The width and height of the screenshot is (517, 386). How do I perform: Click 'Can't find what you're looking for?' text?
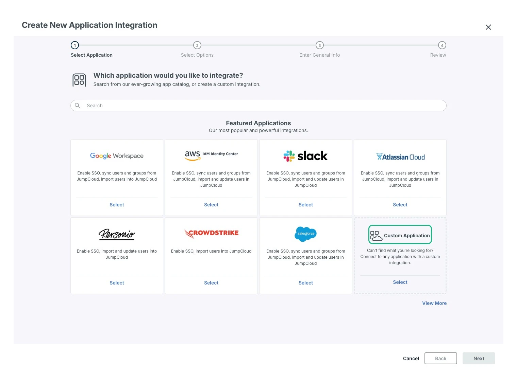(x=400, y=251)
